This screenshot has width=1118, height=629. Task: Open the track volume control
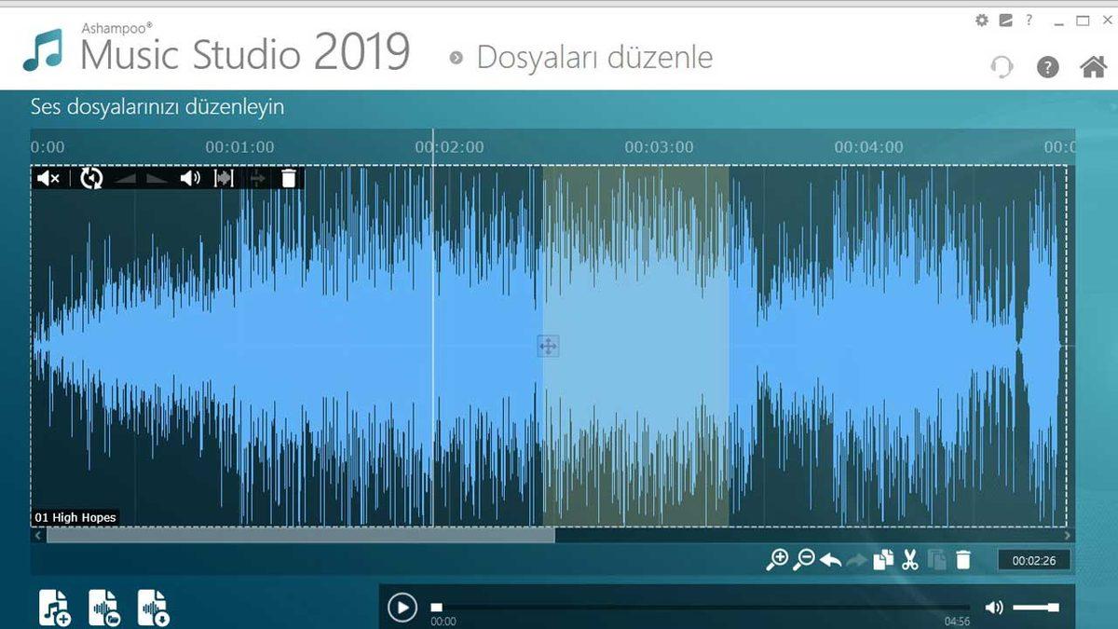click(190, 179)
